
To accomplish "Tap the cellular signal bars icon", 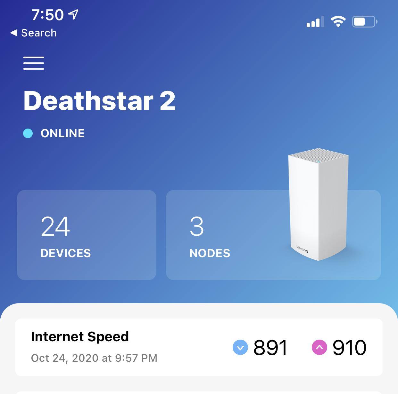I will [314, 22].
